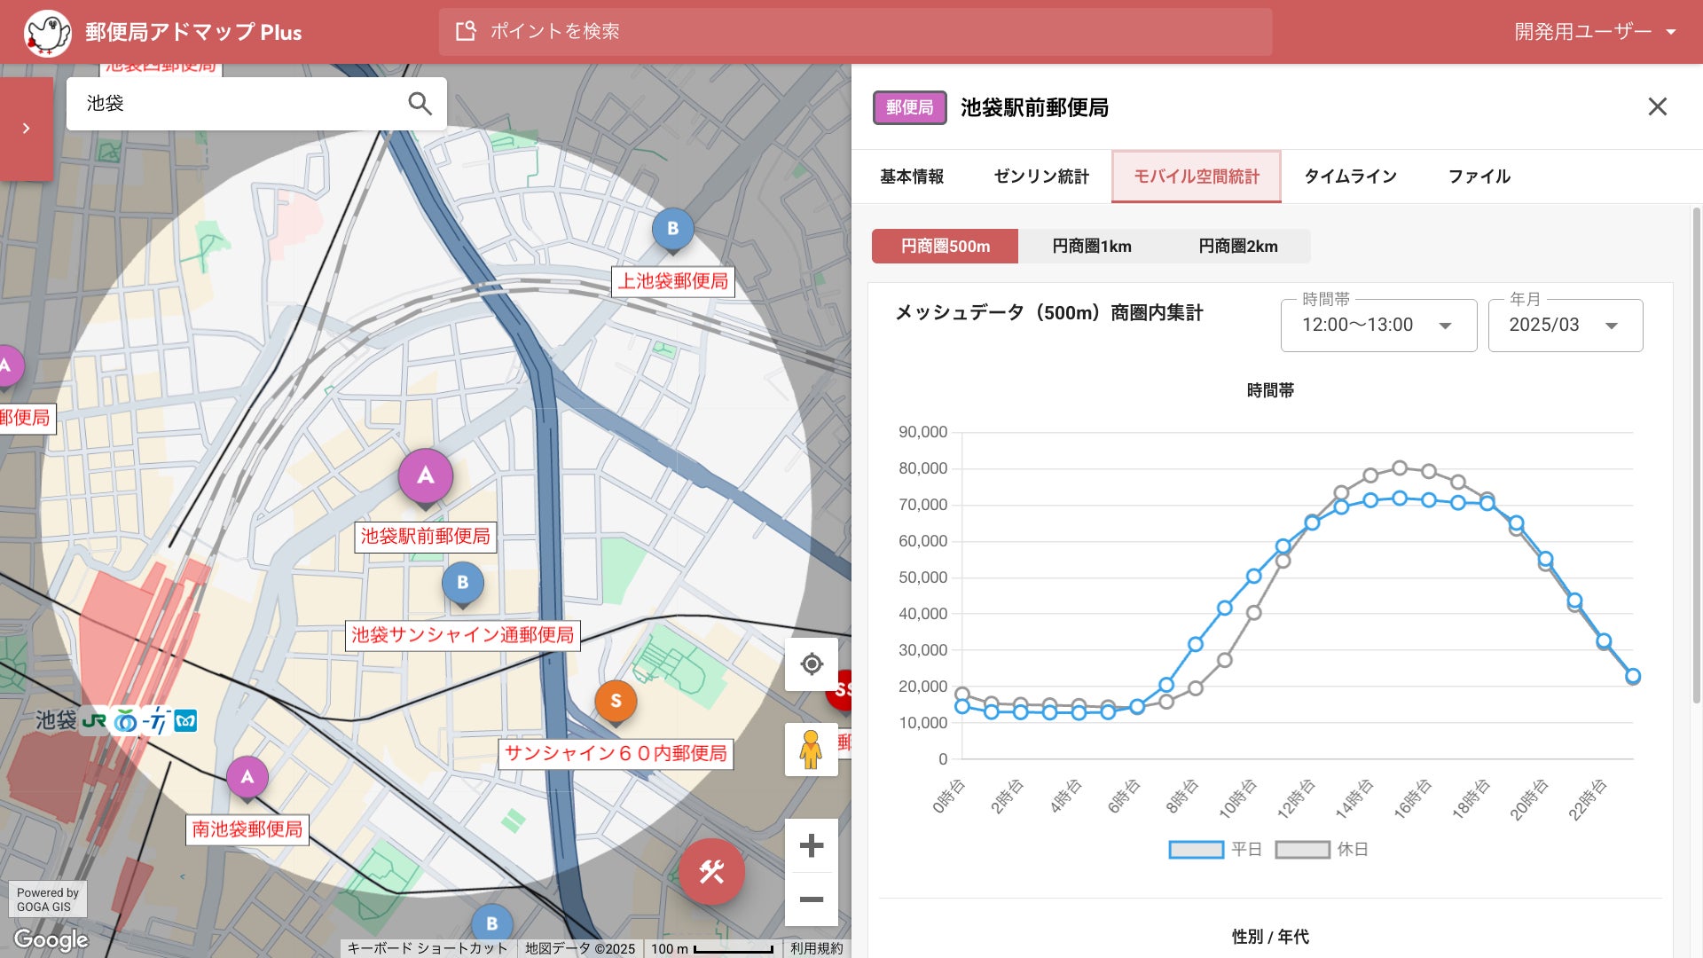Expand the 開発用ユーザー account menu
1703x958 pixels.
[1594, 32]
